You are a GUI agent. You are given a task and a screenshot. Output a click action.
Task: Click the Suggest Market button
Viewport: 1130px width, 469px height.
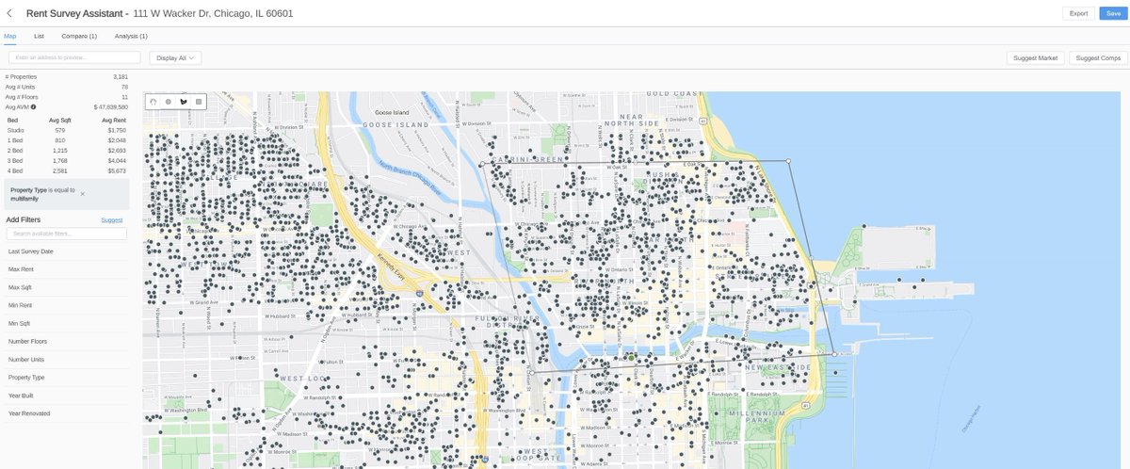pyautogui.click(x=1036, y=58)
